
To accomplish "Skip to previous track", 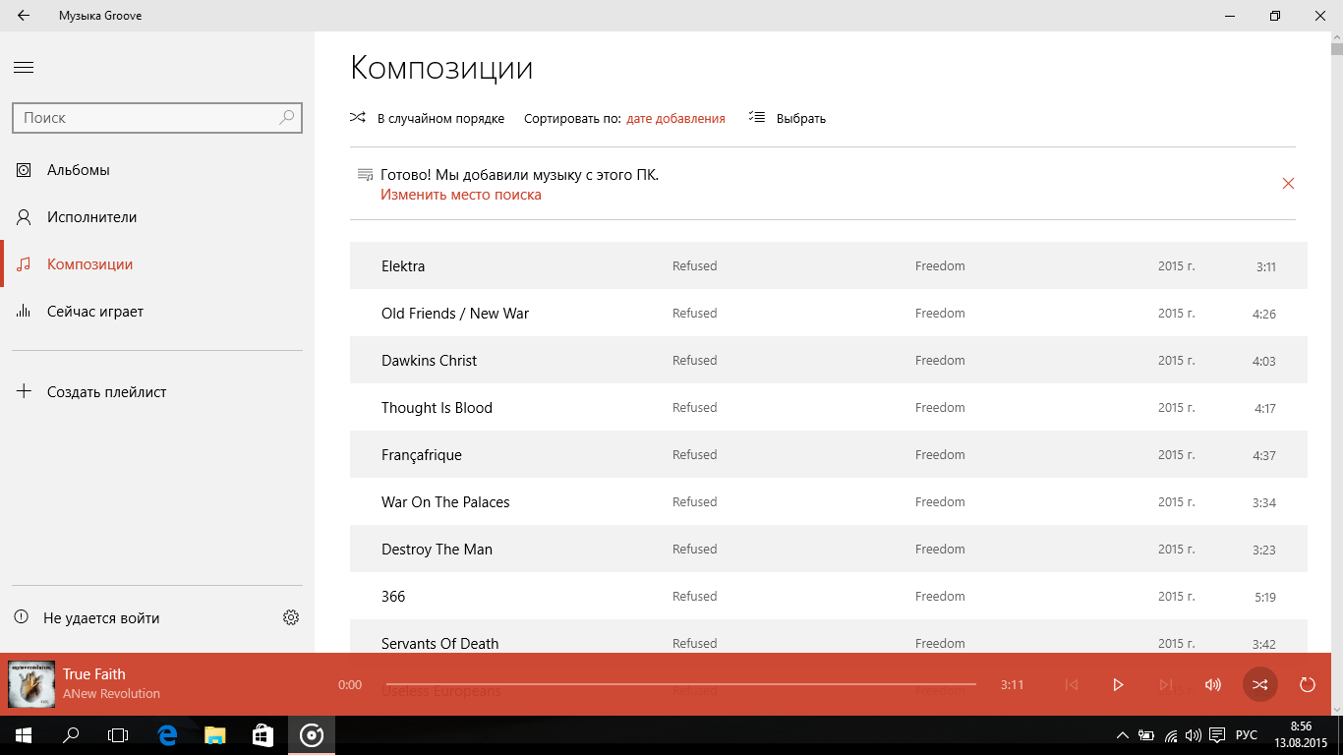I will [x=1072, y=684].
